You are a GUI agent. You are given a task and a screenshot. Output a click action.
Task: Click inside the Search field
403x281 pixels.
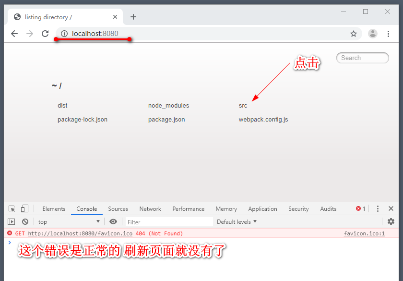[x=362, y=58]
